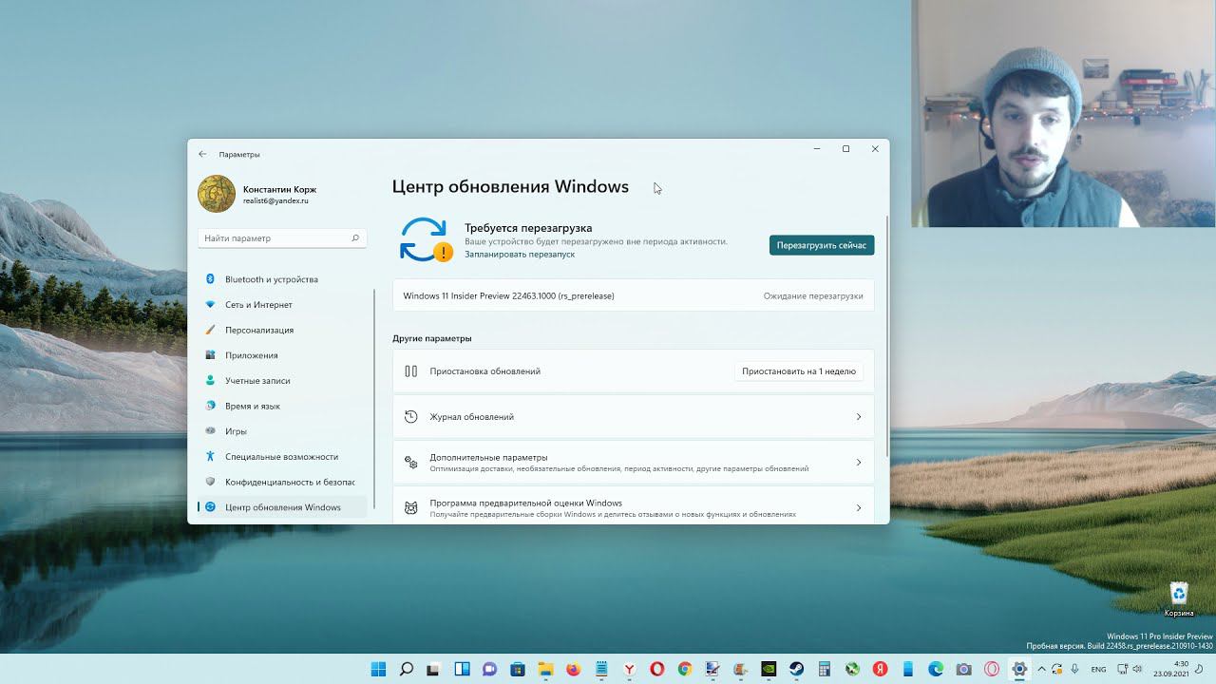Open Специальные возможности section

pyautogui.click(x=283, y=457)
